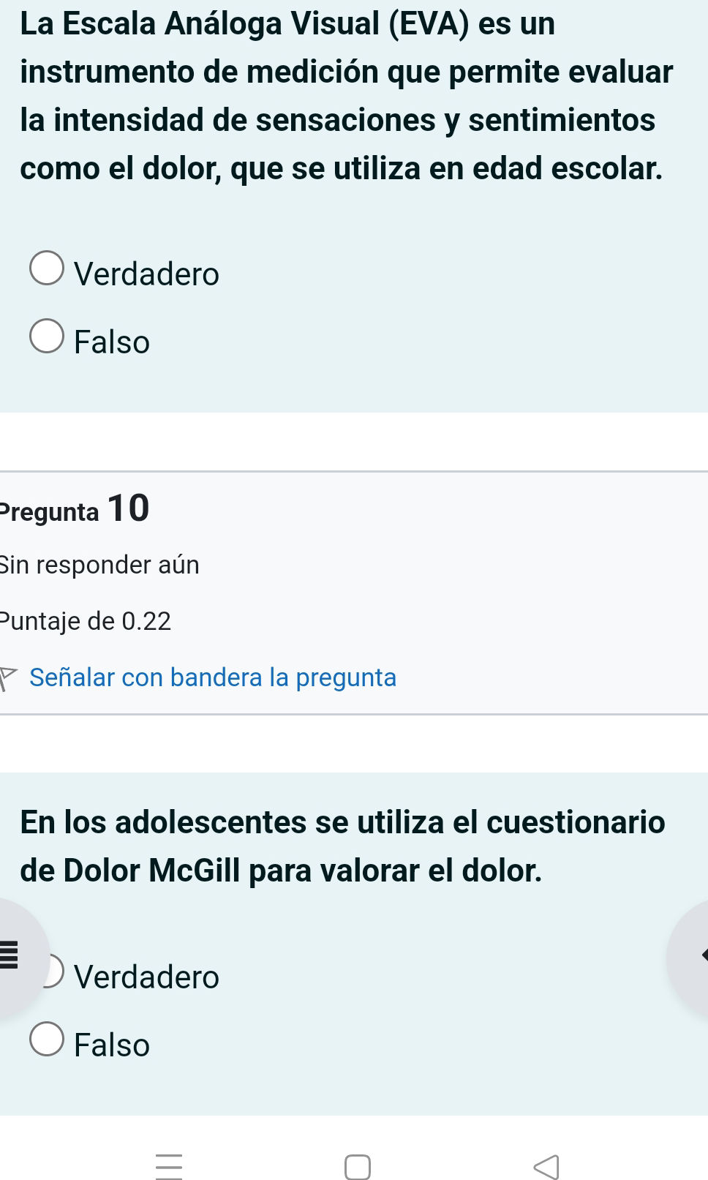Open the left drawer hamburger icon
The image size is (708, 1180).
[9, 956]
